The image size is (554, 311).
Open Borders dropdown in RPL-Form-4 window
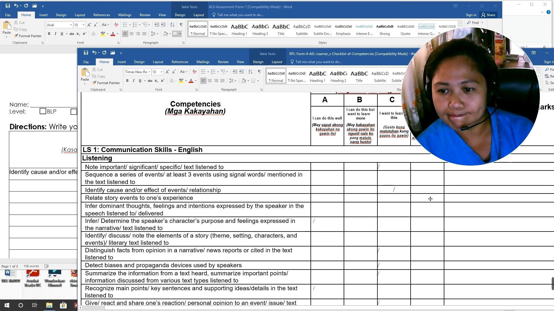click(258, 81)
